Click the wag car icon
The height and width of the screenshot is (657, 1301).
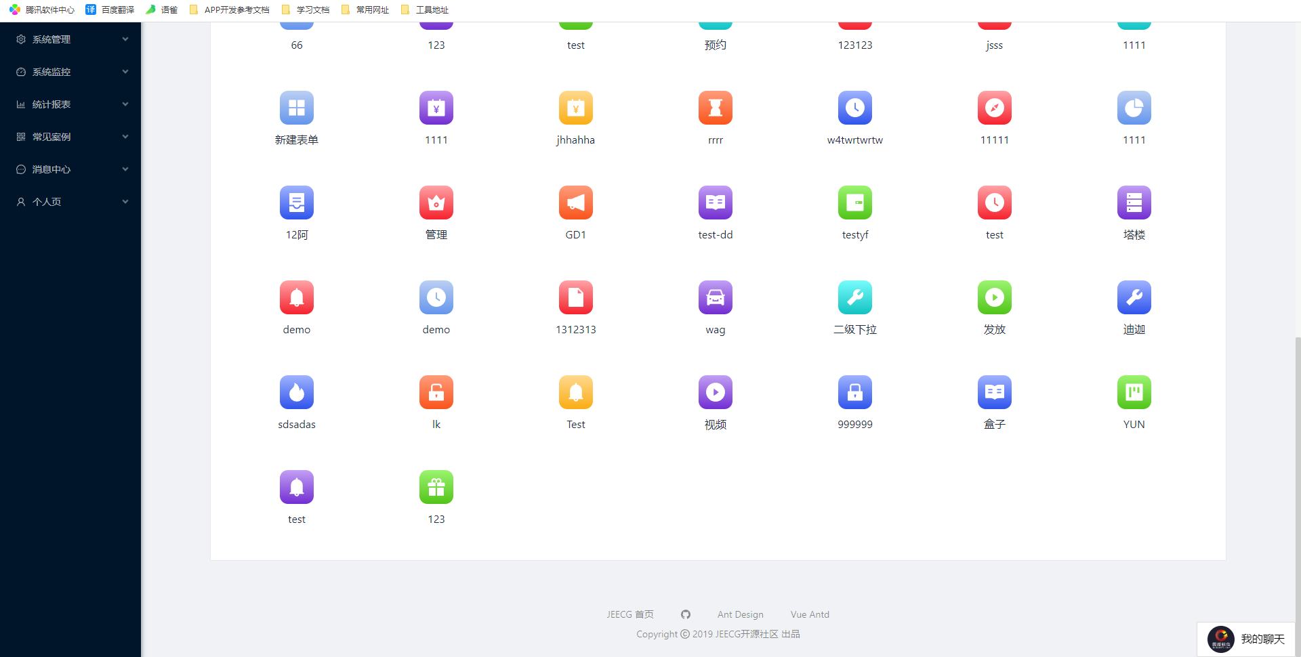click(716, 297)
